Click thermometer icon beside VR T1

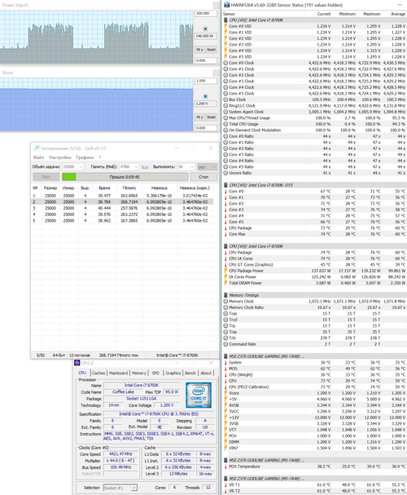click(x=225, y=484)
